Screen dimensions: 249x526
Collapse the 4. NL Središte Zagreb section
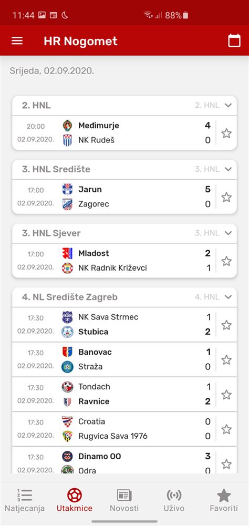pos(228,297)
